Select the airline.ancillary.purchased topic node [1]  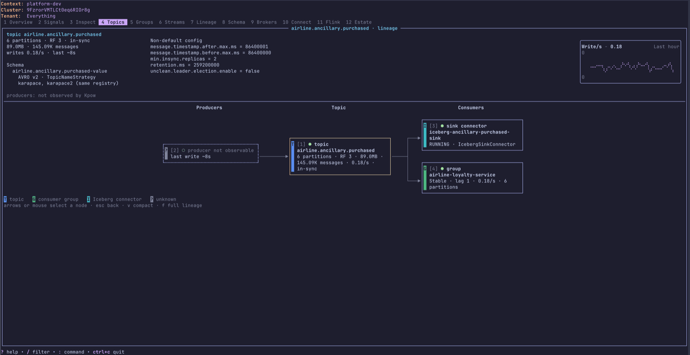(x=340, y=157)
